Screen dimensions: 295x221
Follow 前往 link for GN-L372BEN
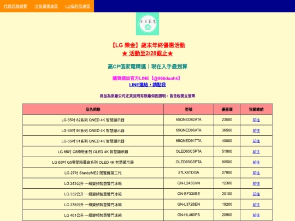coord(256,205)
